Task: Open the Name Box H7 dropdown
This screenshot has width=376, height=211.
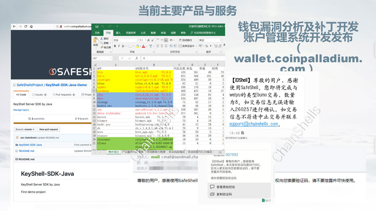Action: pos(111,58)
